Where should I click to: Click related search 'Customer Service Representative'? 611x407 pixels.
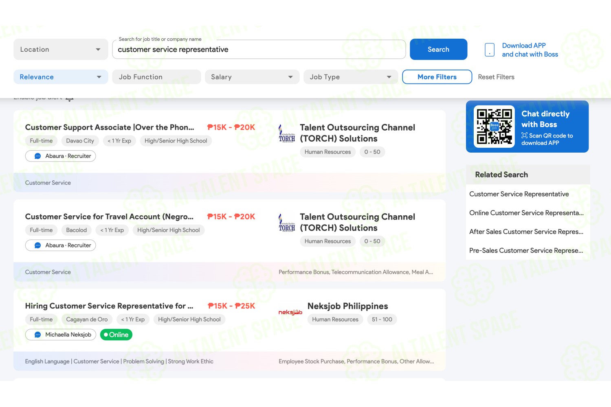519,194
